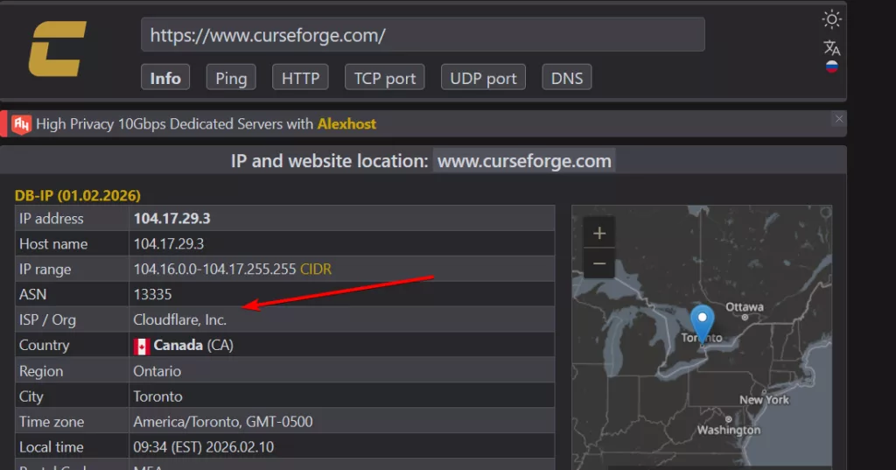Select the IP range 104.16.0.0-104.17.255.255 text
Image resolution: width=896 pixels, height=470 pixels.
(x=214, y=269)
